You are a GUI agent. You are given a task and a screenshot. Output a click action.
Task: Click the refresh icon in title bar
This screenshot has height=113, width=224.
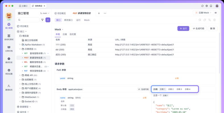202,6
